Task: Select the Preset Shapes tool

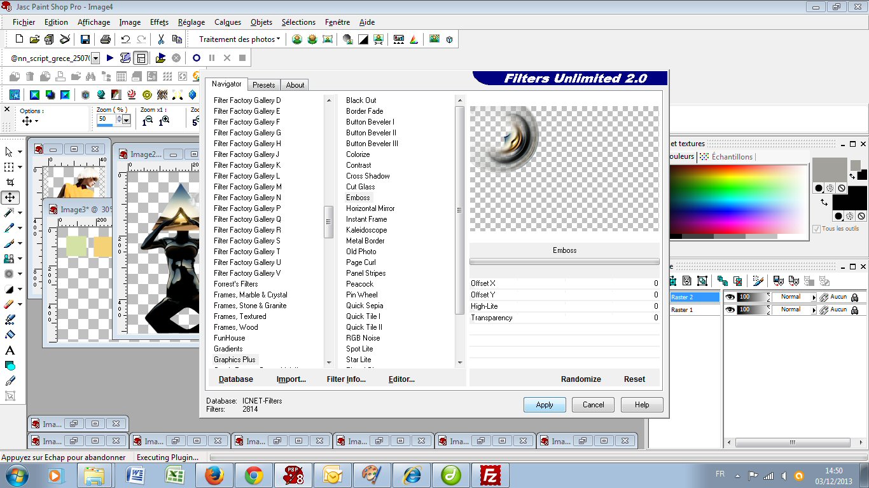Action: point(10,365)
